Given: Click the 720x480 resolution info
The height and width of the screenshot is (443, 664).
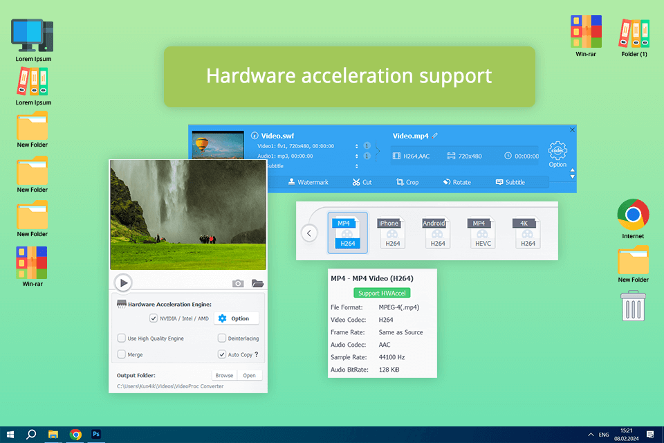Looking at the screenshot, I should point(465,156).
